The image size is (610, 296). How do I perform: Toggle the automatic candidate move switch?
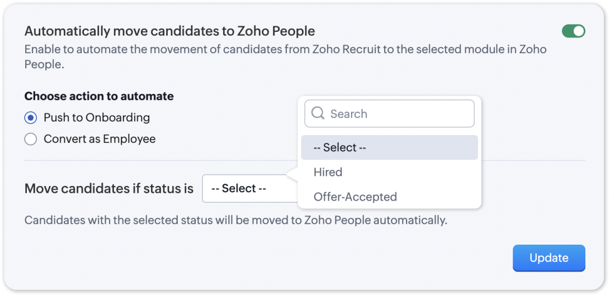pyautogui.click(x=573, y=31)
